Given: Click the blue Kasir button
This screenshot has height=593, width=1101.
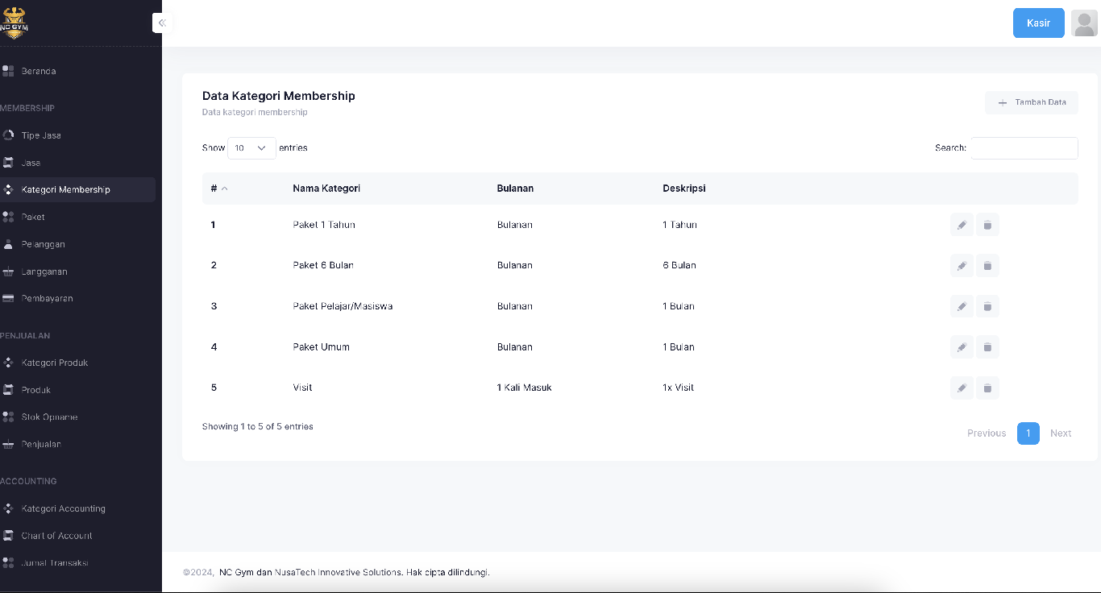Looking at the screenshot, I should (x=1038, y=23).
